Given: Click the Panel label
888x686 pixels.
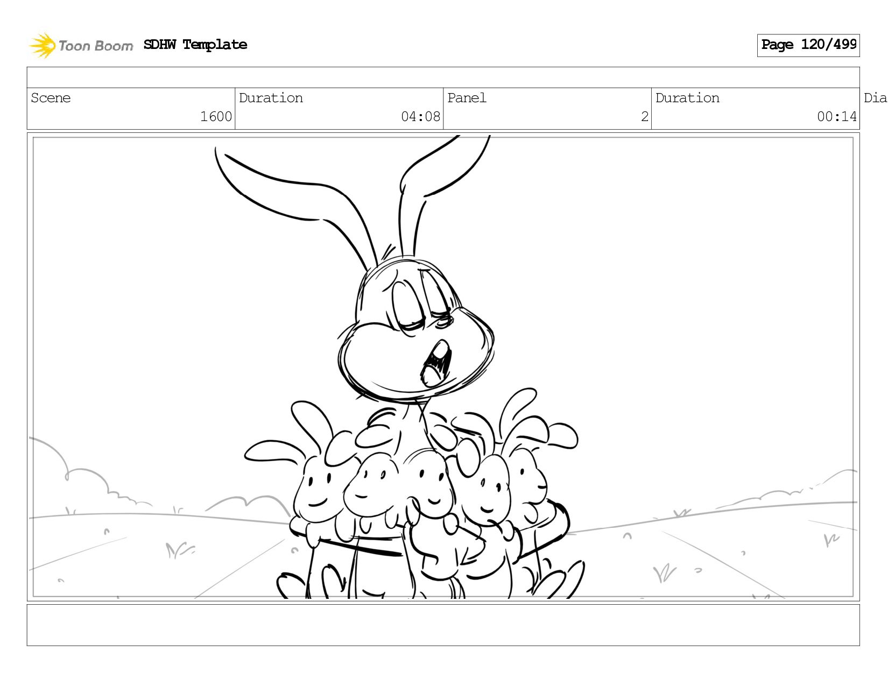Looking at the screenshot, I should [x=467, y=98].
